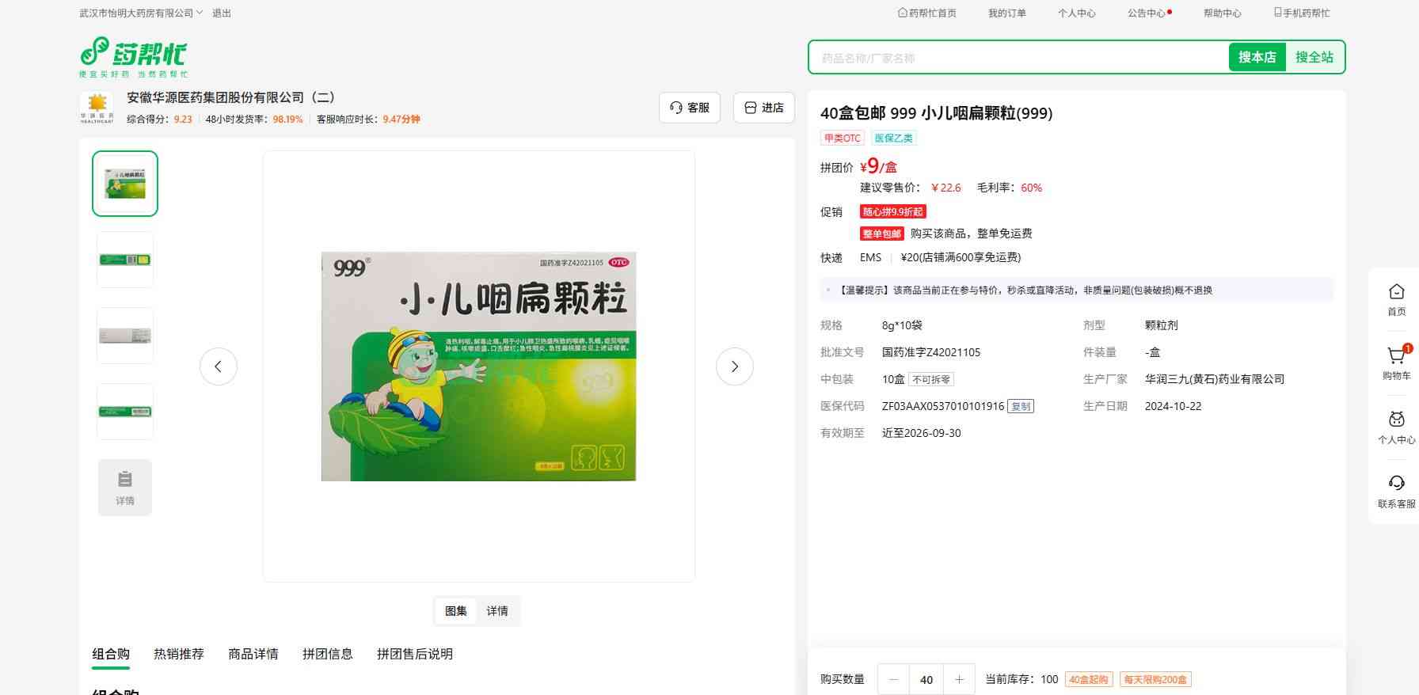The image size is (1419, 695).
Task: Open personal center from right sidebar
Action: (x=1396, y=426)
